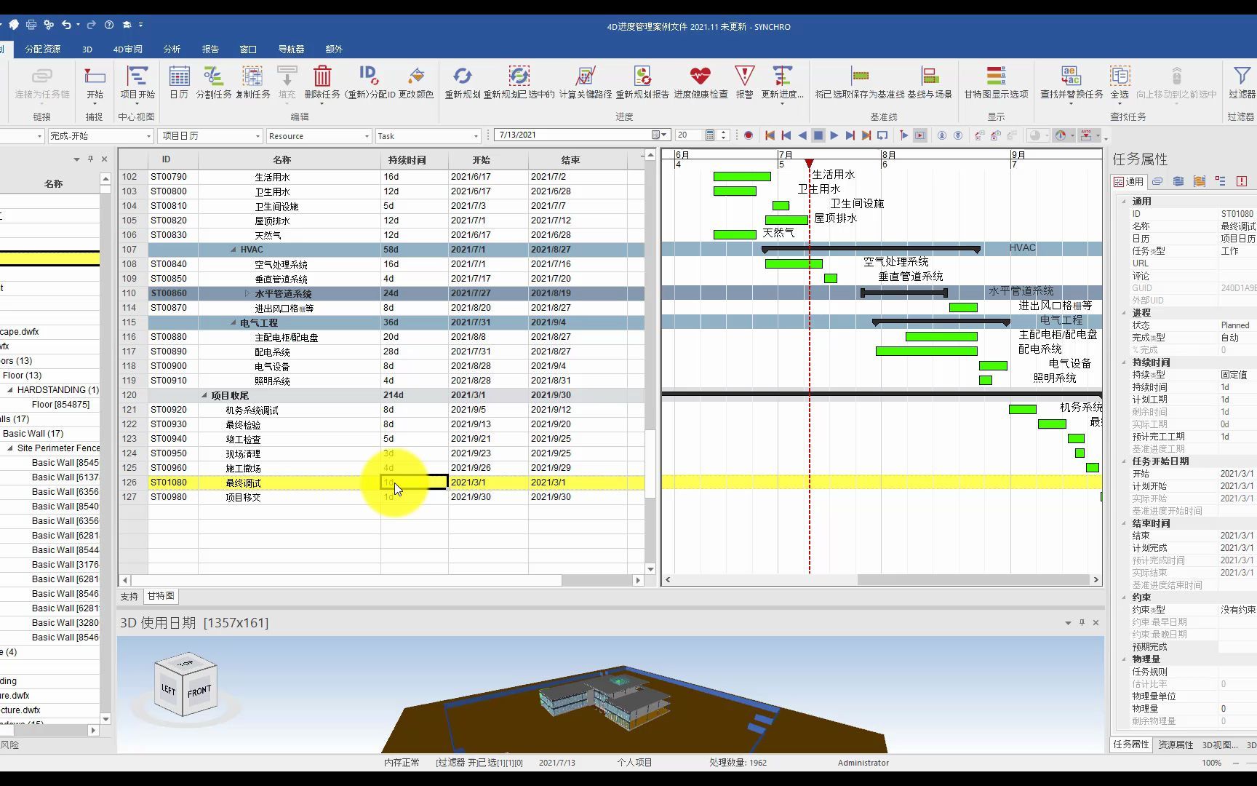Screen dimensions: 1257x786
Task: Switch to the 资源属性 bottom tab
Action: coord(1176,745)
